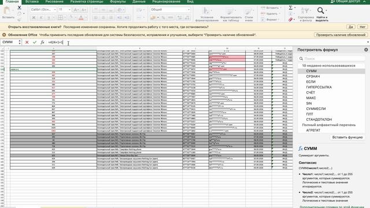Click Проверить наличие обновлений button
Viewport: 370px width, 208px height.
click(x=341, y=35)
